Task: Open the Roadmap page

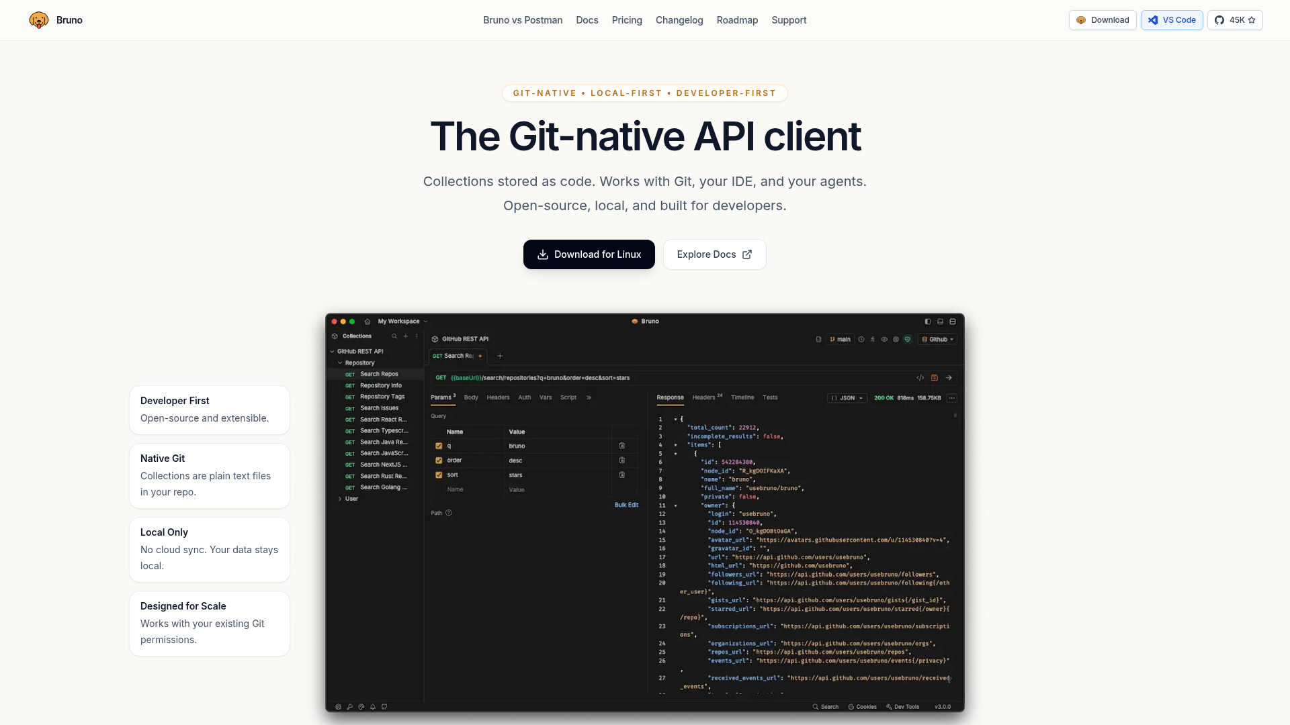Action: (737, 20)
